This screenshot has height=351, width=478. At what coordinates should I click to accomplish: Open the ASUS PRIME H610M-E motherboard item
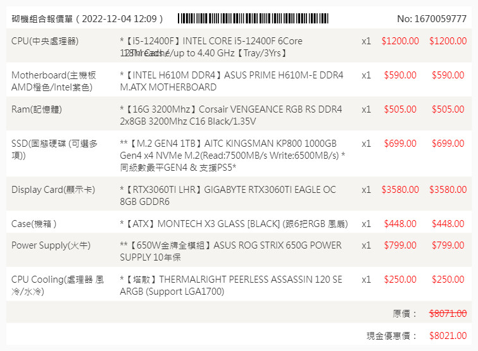point(231,81)
